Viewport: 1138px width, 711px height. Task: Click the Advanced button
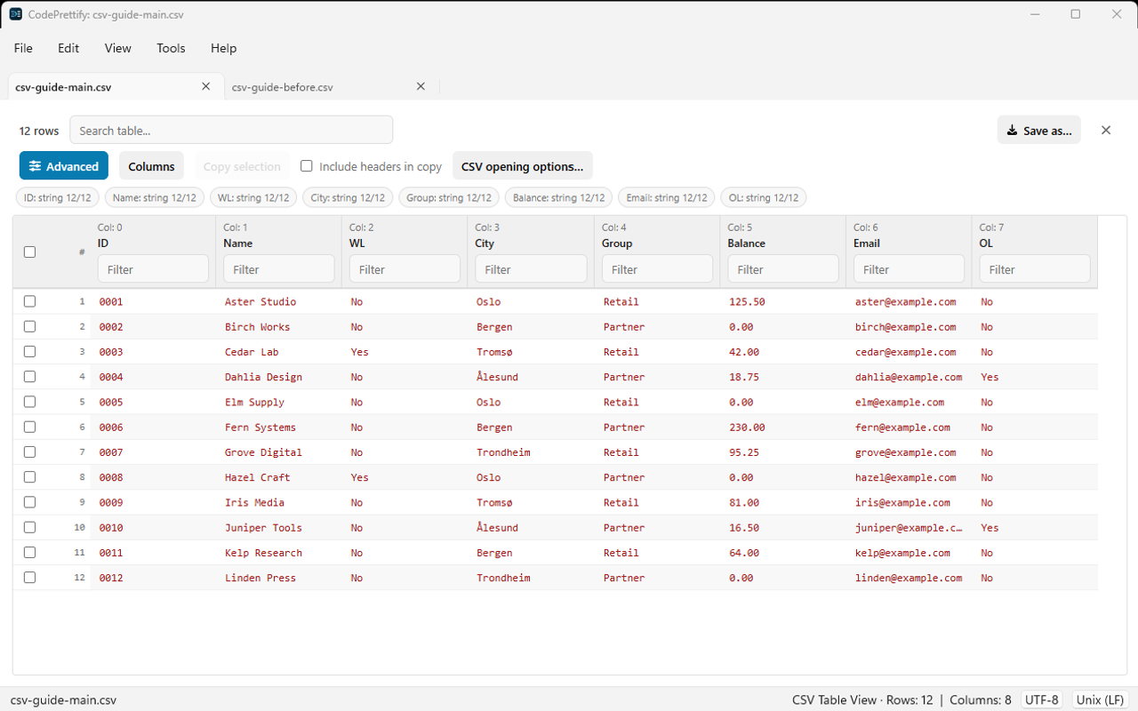pyautogui.click(x=64, y=166)
